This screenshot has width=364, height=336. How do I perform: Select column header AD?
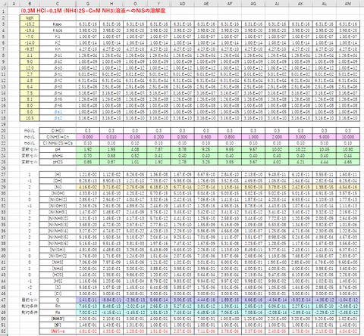pos(182,4)
